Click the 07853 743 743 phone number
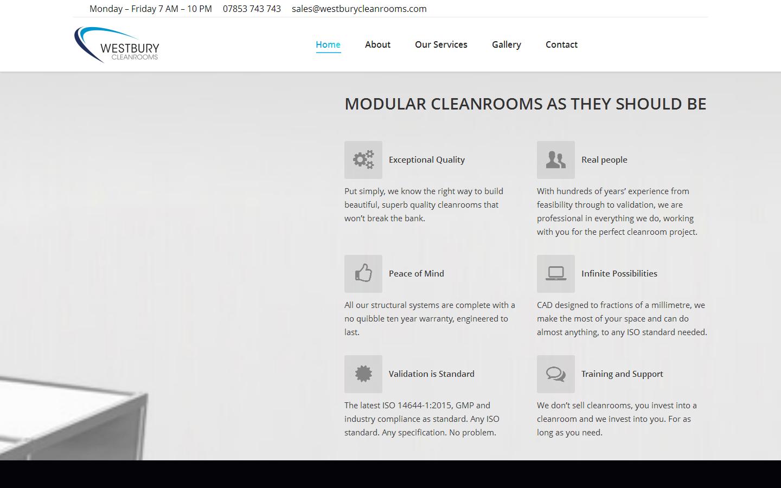 click(x=252, y=8)
